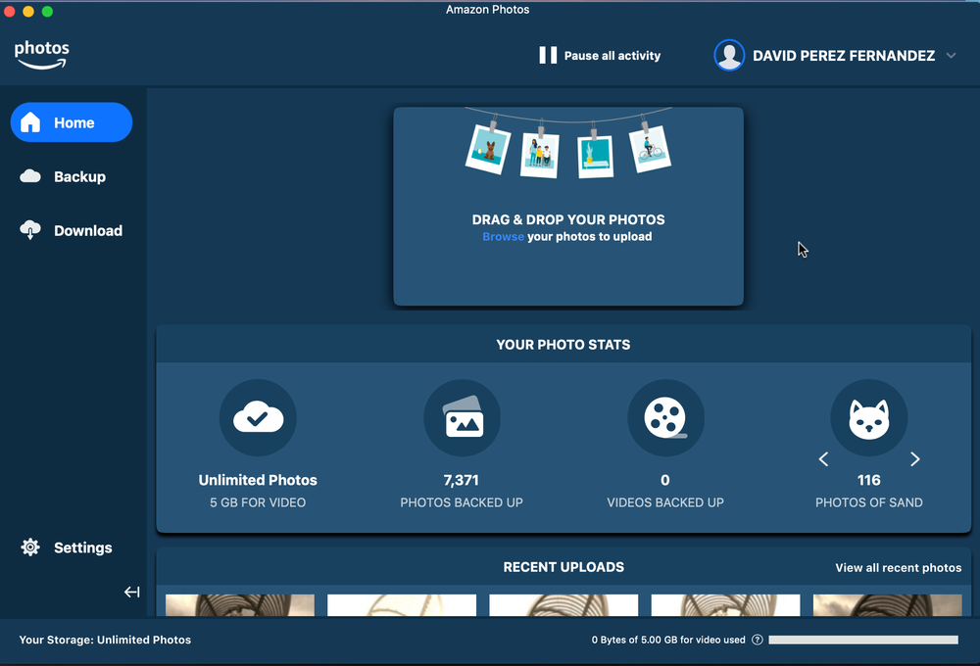Click 'YOUR PHOTO STATS' heading
The width and height of the screenshot is (980, 666).
tap(563, 345)
